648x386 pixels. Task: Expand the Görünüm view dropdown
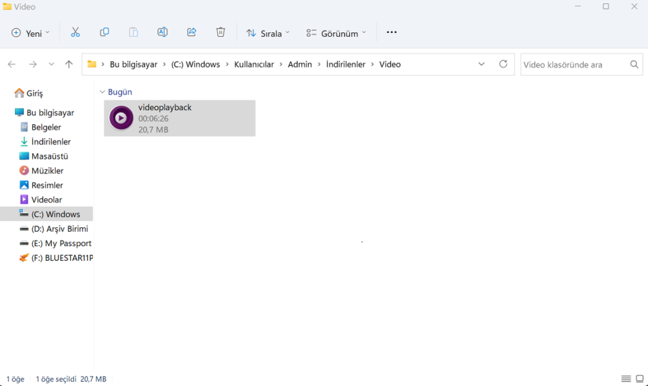tap(335, 33)
